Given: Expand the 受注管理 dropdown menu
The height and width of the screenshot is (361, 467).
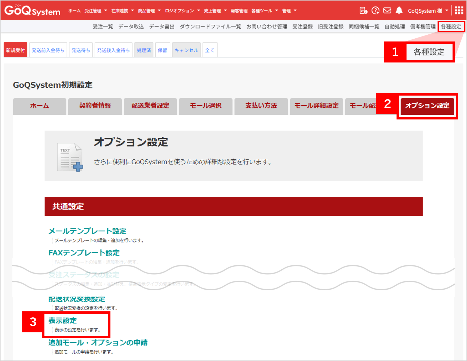Looking at the screenshot, I should (x=96, y=11).
